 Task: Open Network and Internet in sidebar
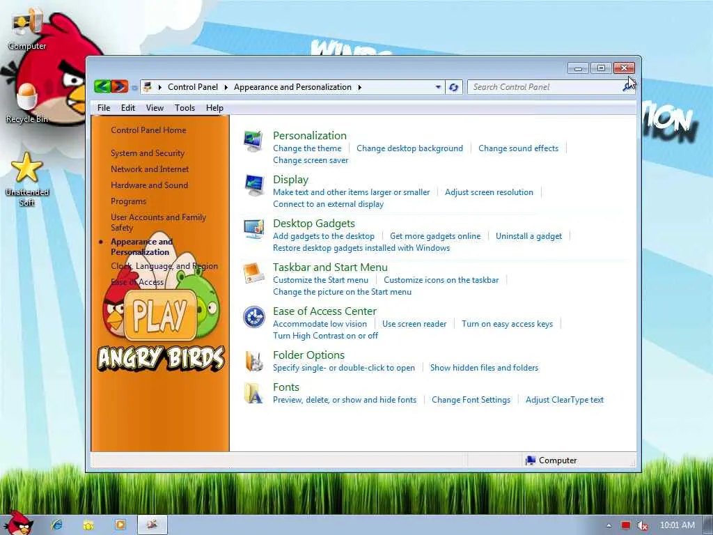coord(150,169)
